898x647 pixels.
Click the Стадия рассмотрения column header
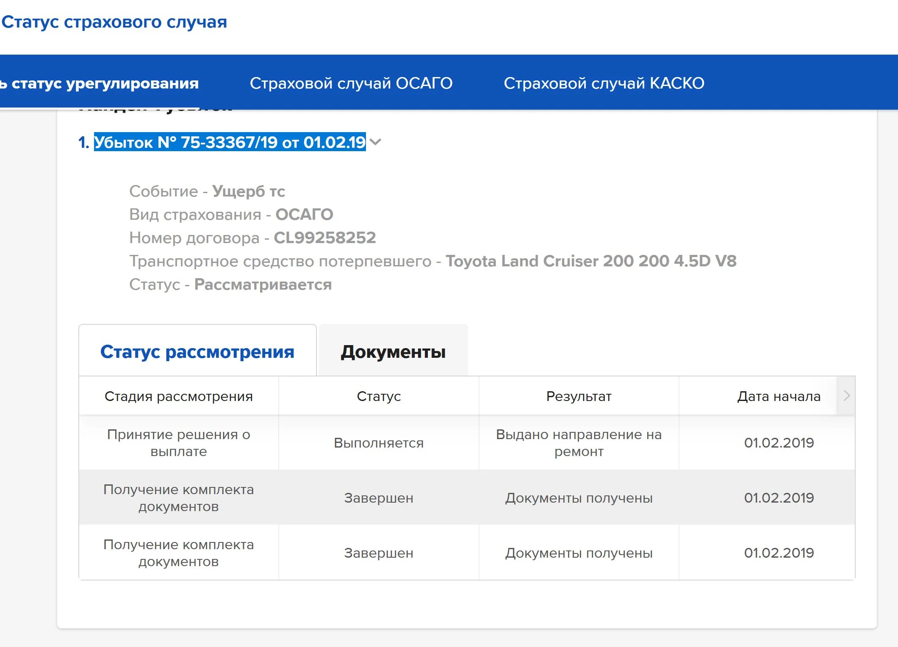pos(179,396)
